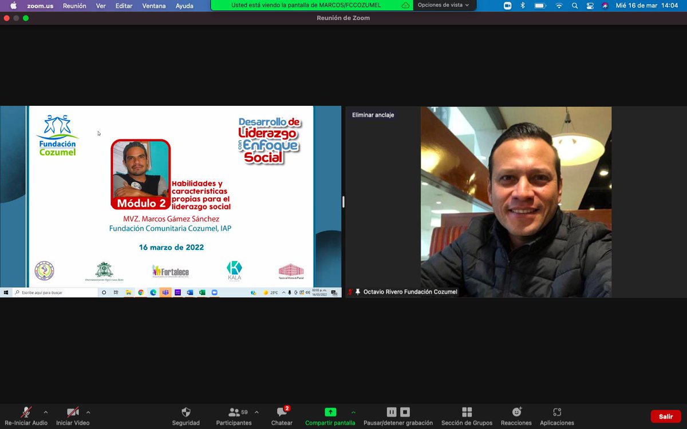Pause the meeting recording
Screen dimensions: 687x429
(x=392, y=412)
